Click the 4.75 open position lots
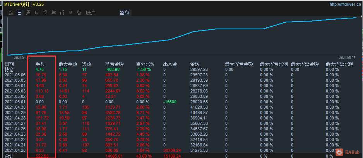363x158 pixels. click(39, 69)
